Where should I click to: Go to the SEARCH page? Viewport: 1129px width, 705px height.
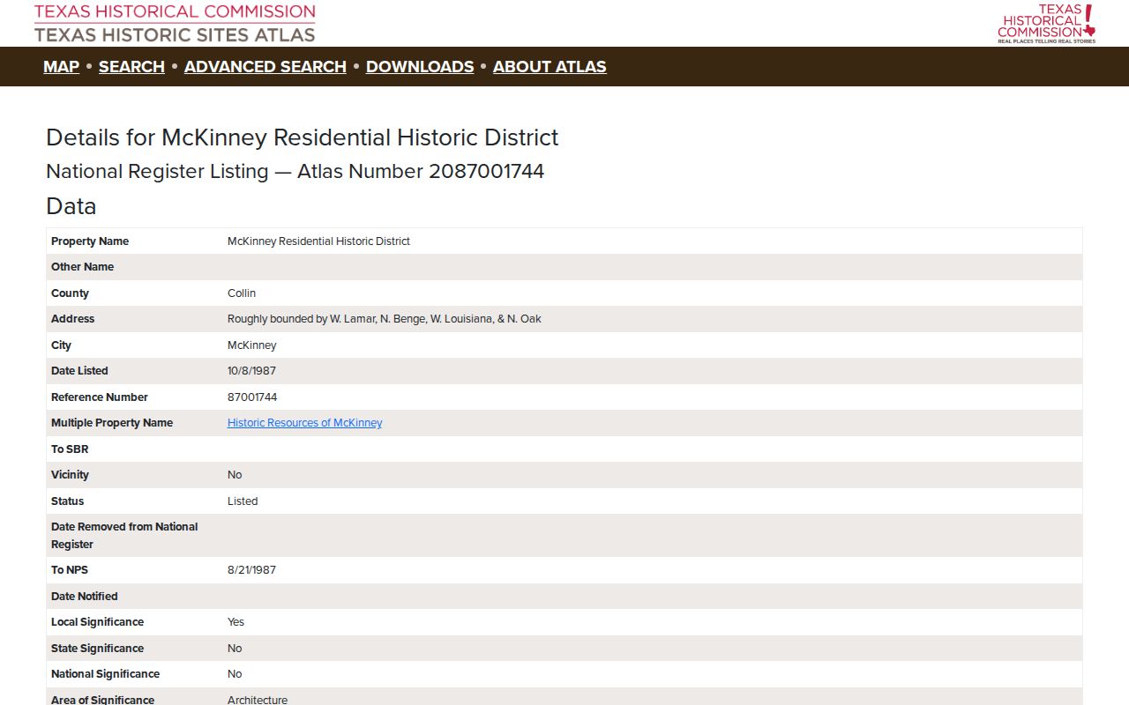pyautogui.click(x=131, y=67)
